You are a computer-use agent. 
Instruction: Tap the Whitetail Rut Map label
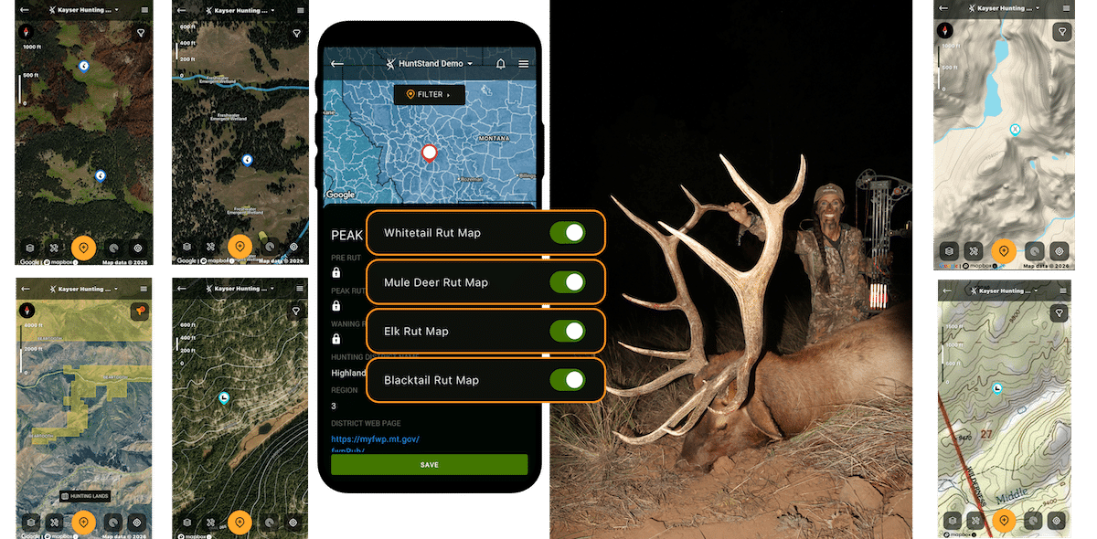(x=432, y=233)
